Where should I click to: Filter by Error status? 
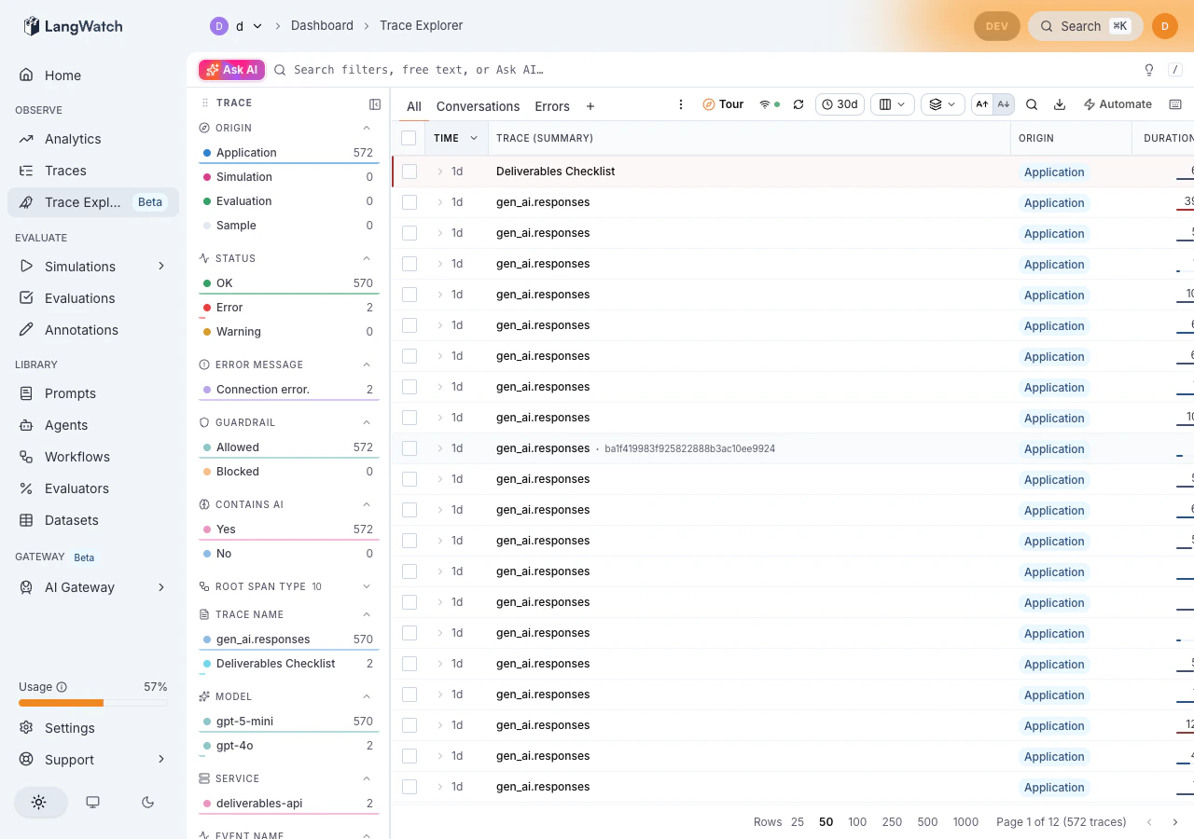click(288, 308)
